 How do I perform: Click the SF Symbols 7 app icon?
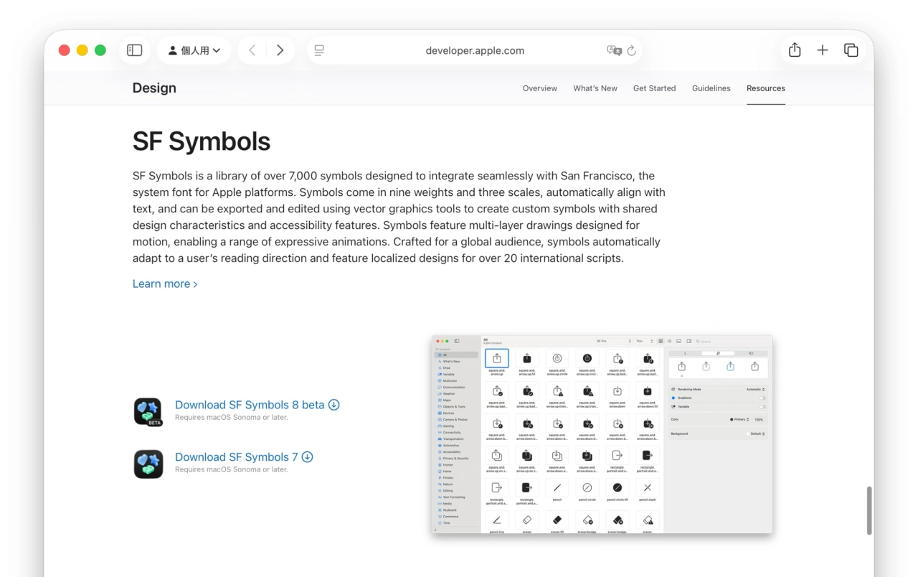148,464
